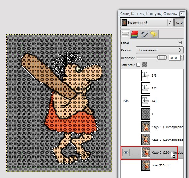Hide the 1#1 layer with eye icon

click(126, 101)
